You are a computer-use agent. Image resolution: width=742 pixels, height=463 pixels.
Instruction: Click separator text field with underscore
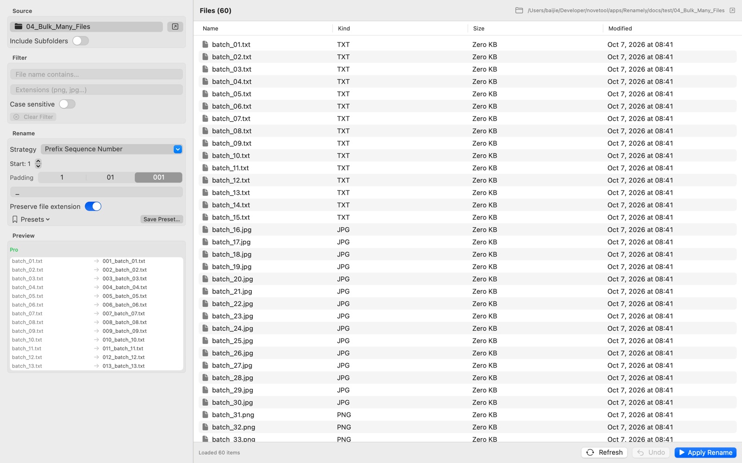(x=96, y=192)
